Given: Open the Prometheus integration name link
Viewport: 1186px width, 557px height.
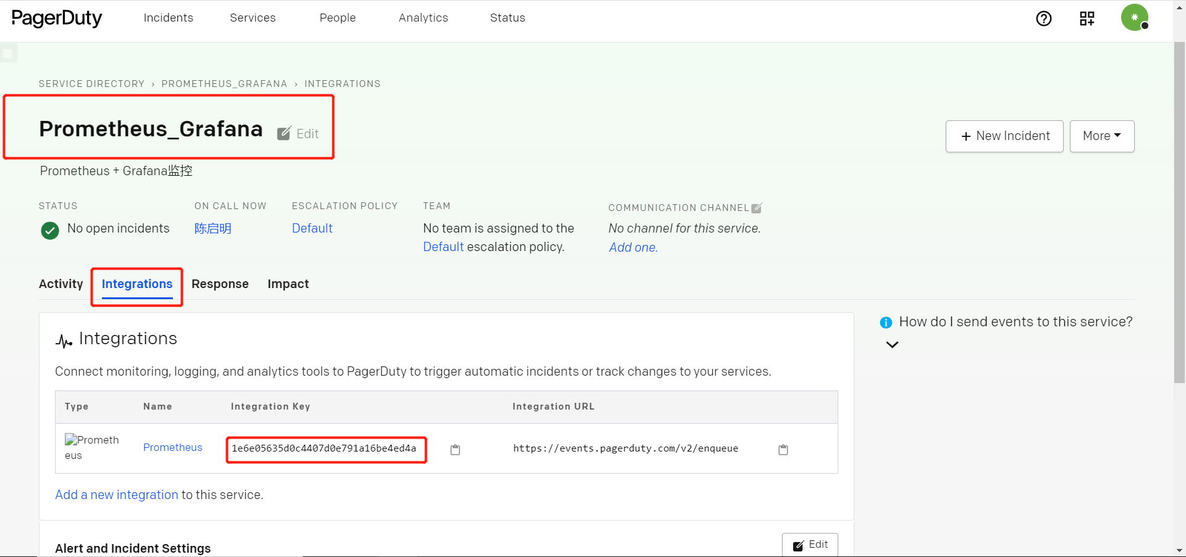Looking at the screenshot, I should (173, 447).
